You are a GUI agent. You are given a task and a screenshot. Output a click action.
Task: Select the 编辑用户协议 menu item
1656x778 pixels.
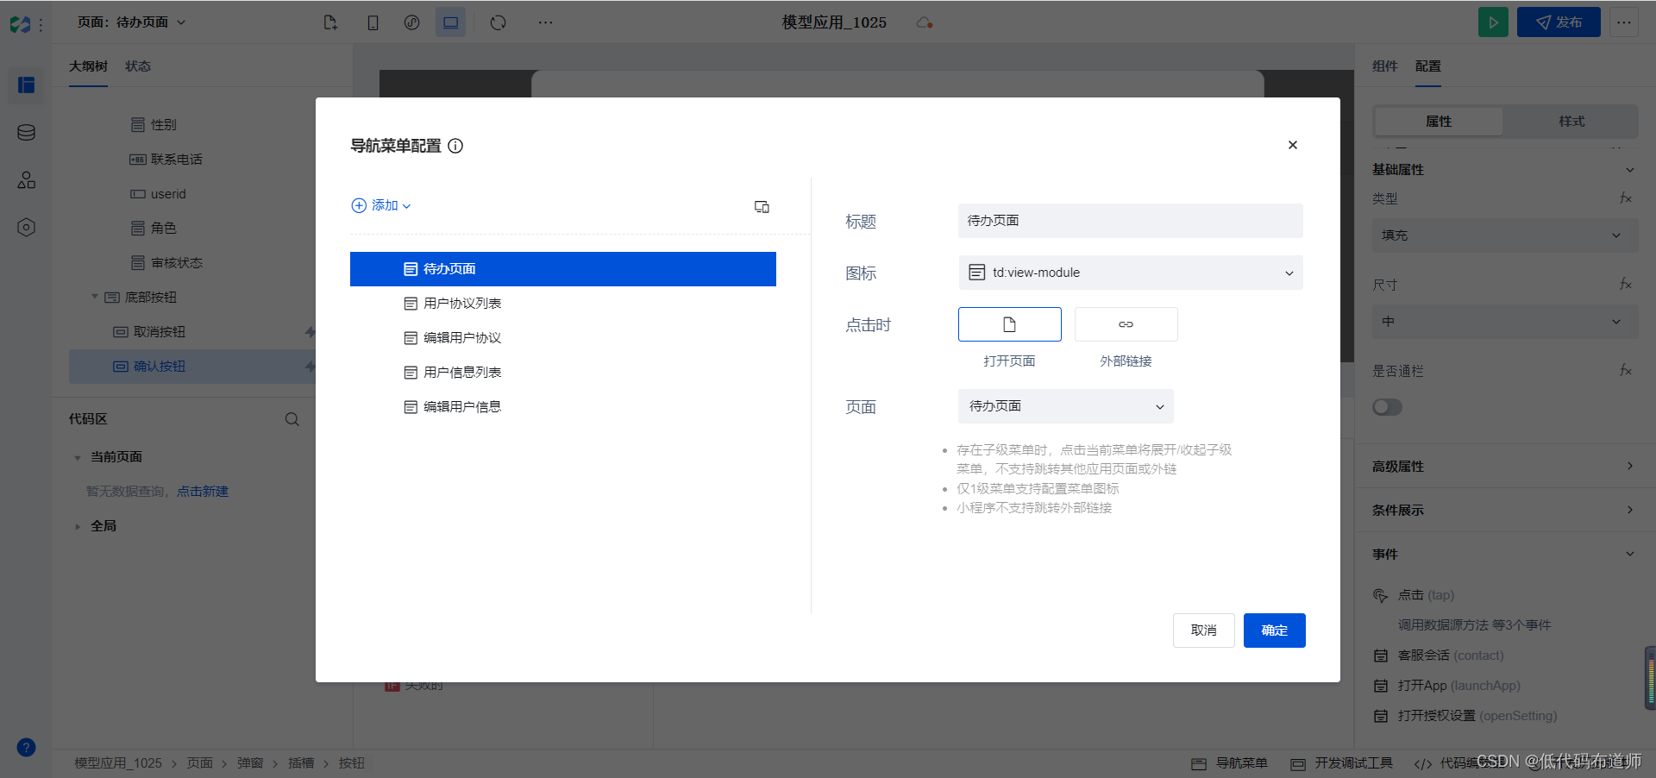click(563, 338)
